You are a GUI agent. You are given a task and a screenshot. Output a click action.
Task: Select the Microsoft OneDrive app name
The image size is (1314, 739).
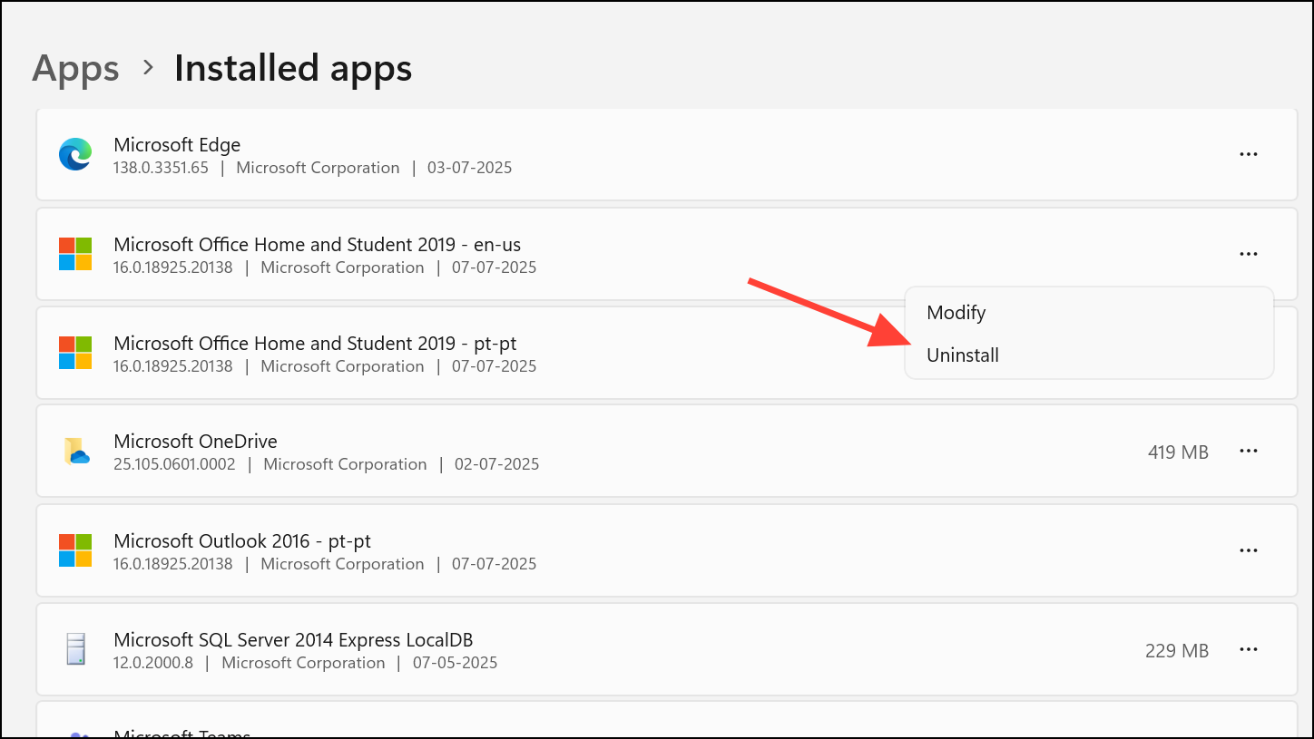(195, 442)
